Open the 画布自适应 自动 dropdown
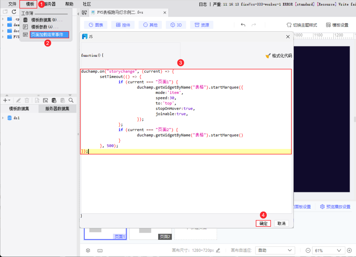Screen dimensions: 356x257 pos(275,250)
